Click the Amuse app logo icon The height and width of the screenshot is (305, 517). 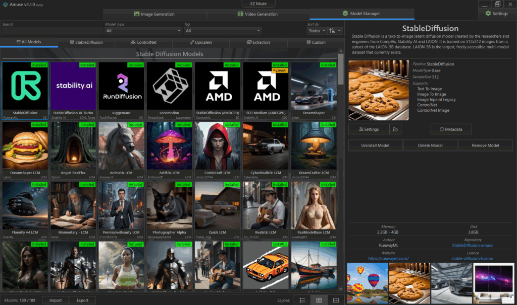click(x=5, y=4)
